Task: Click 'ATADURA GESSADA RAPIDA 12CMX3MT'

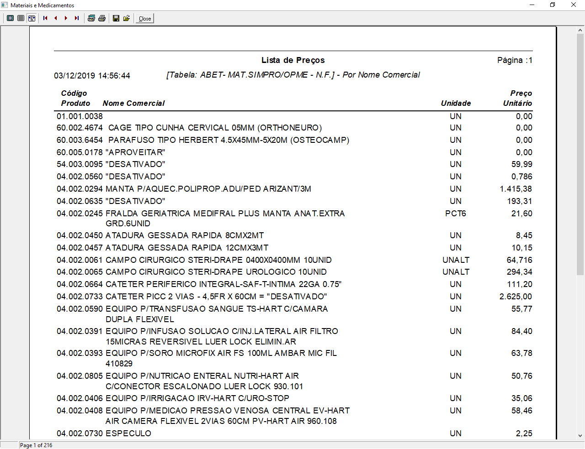Action: [187, 248]
